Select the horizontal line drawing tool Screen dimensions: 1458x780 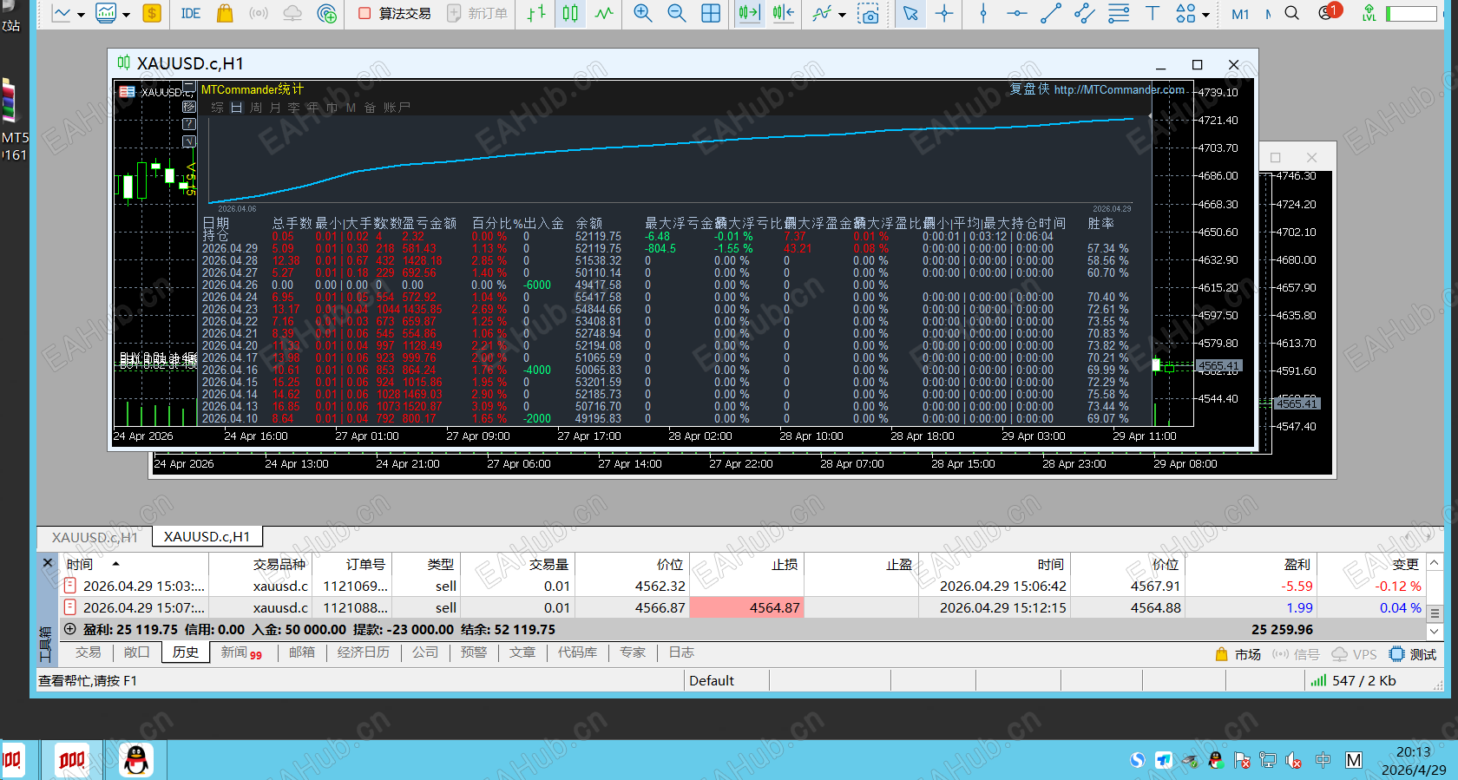(1017, 13)
